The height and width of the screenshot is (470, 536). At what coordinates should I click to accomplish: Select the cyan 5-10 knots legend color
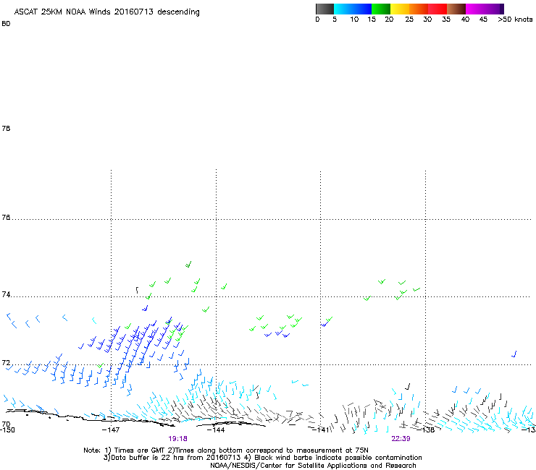[x=343, y=9]
